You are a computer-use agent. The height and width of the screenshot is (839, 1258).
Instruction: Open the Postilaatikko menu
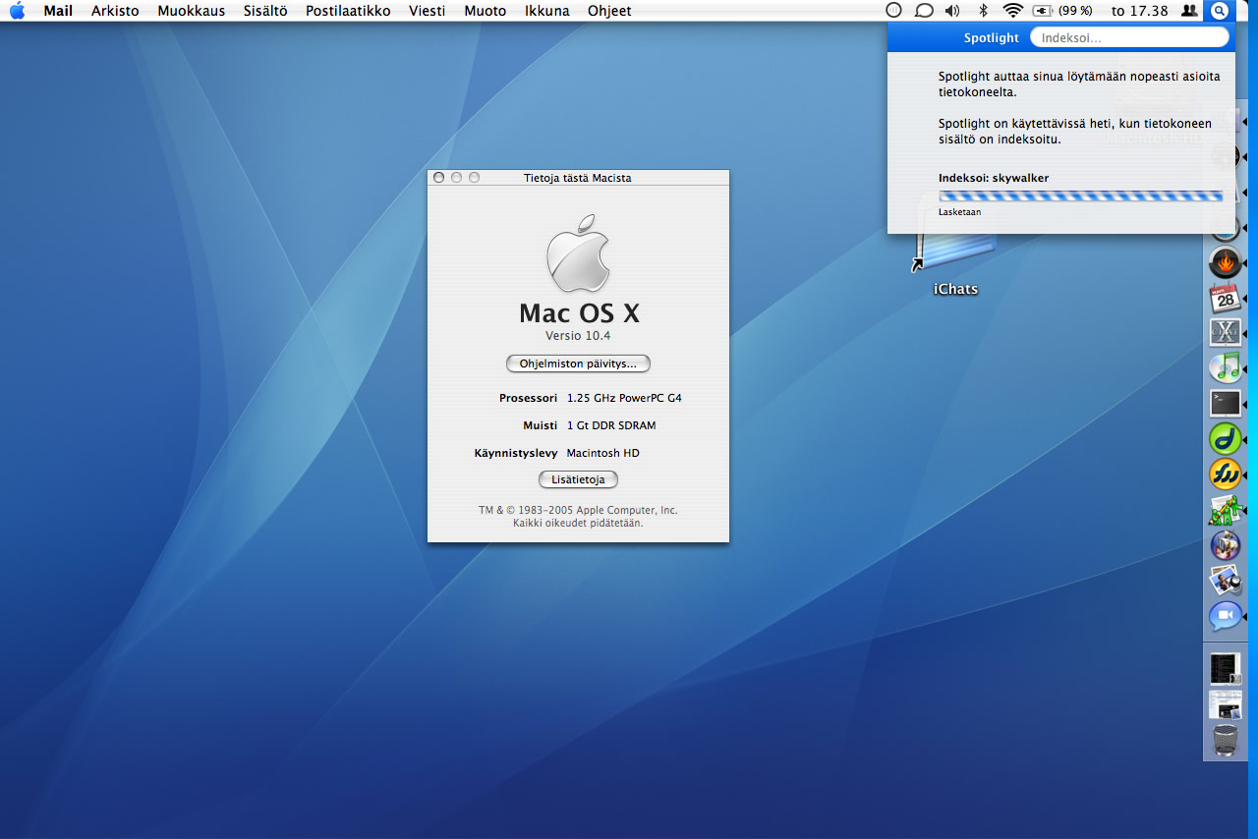[x=348, y=11]
